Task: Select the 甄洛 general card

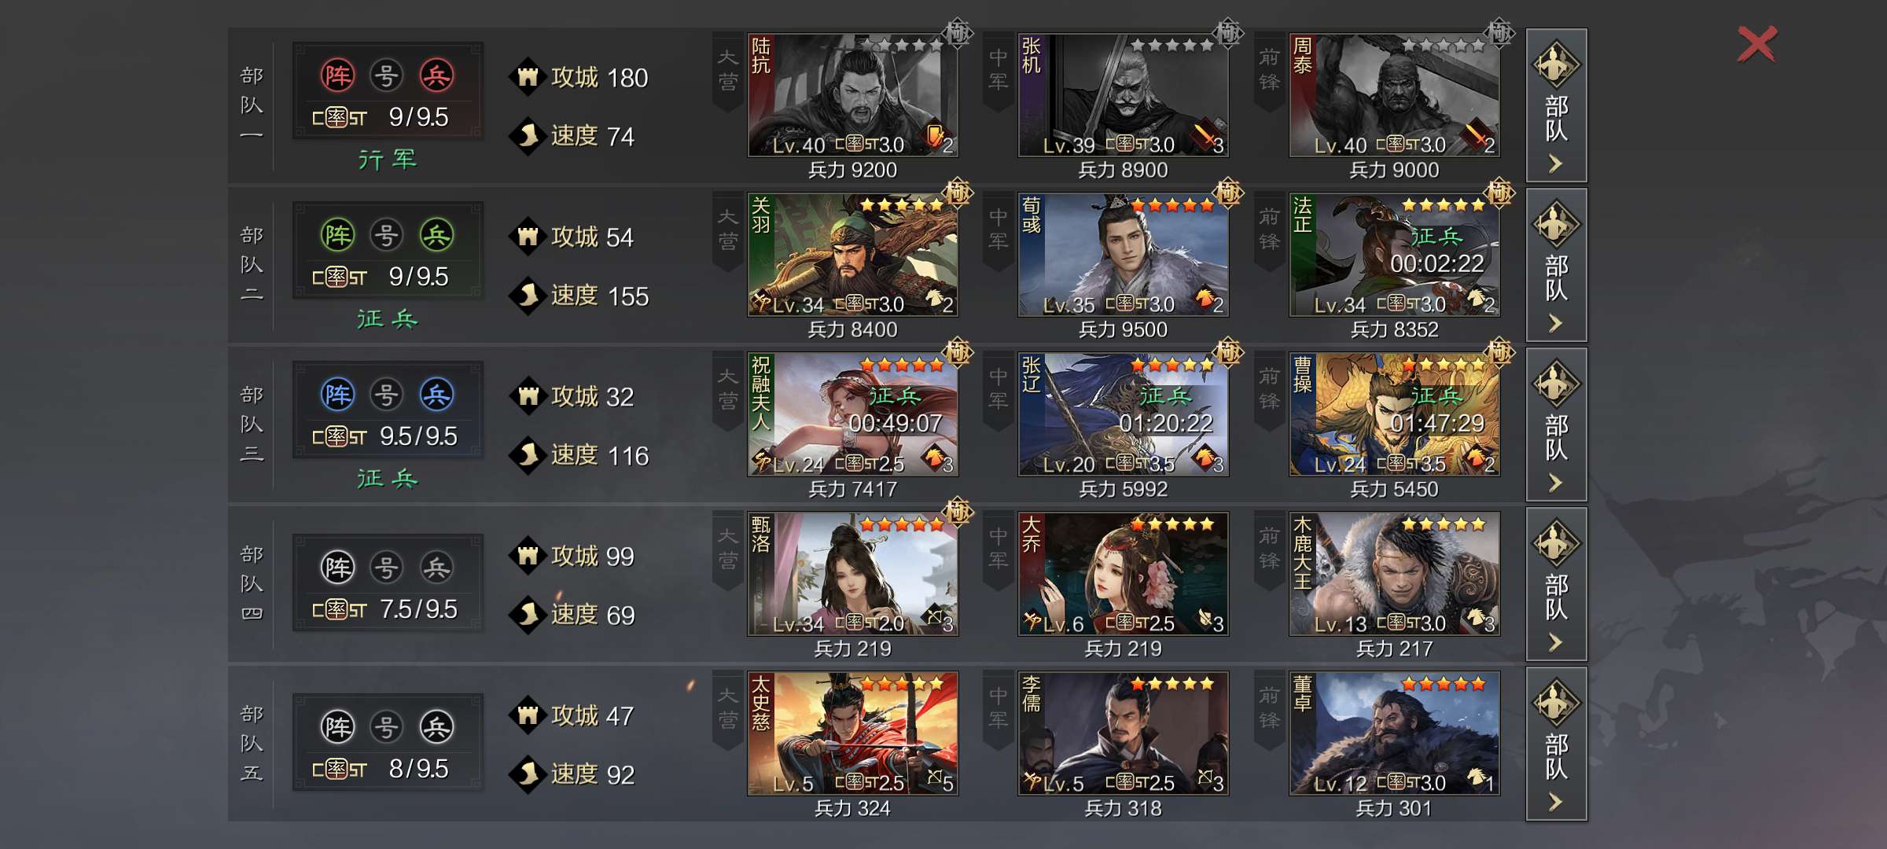Action: pos(852,574)
